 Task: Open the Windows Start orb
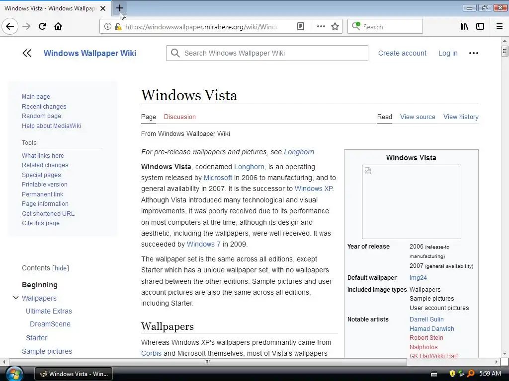click(x=14, y=374)
